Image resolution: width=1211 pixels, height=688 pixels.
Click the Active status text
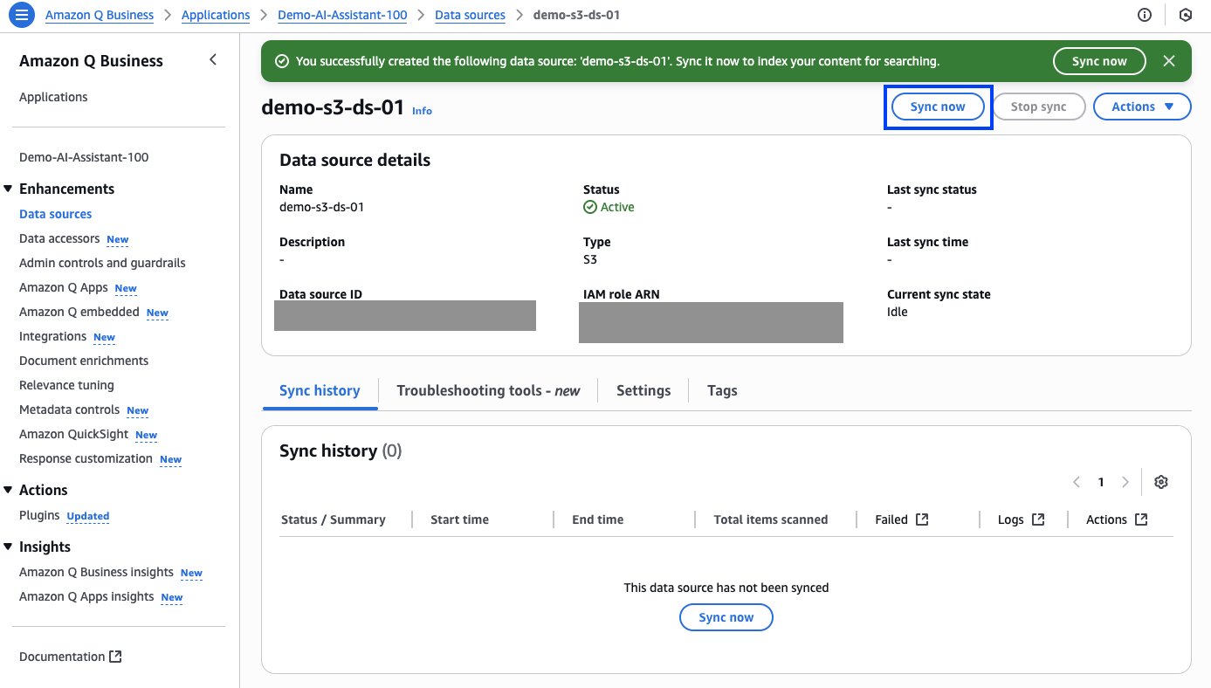coord(617,207)
